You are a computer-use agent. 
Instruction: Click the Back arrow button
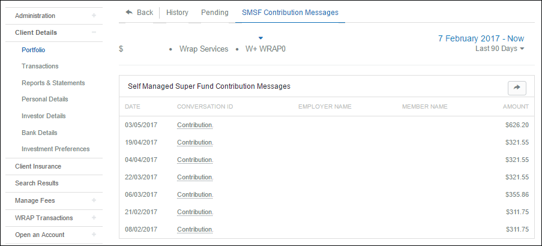[x=139, y=12]
